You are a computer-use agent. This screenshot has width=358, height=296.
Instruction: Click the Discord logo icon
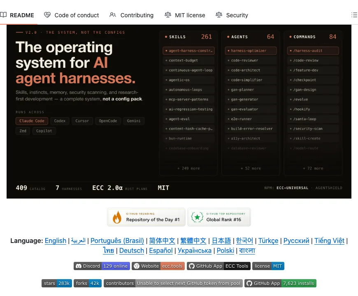(x=79, y=266)
